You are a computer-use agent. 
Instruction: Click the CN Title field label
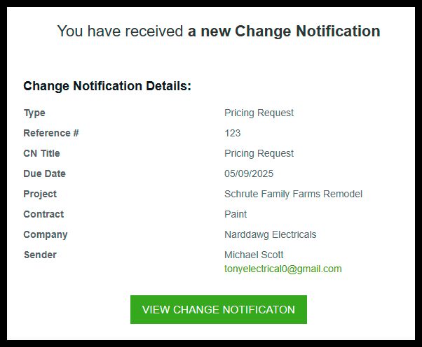[42, 153]
